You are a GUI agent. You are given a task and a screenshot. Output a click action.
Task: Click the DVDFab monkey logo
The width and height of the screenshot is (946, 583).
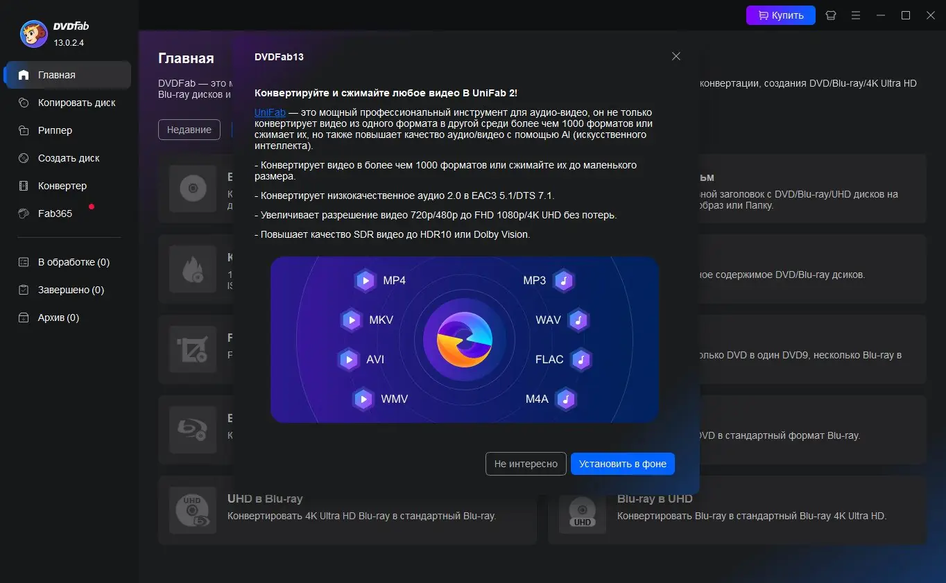[33, 33]
